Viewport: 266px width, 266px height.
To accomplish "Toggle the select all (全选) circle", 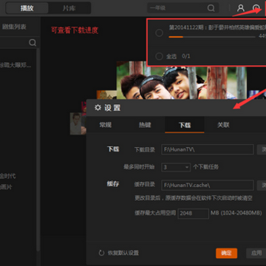I will tap(159, 56).
